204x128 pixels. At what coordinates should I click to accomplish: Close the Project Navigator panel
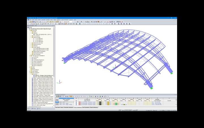(54, 26)
